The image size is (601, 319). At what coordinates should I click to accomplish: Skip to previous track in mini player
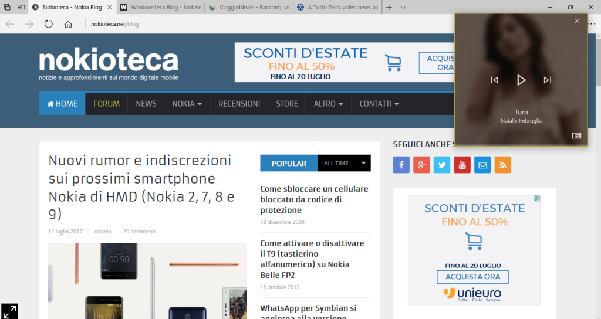494,80
